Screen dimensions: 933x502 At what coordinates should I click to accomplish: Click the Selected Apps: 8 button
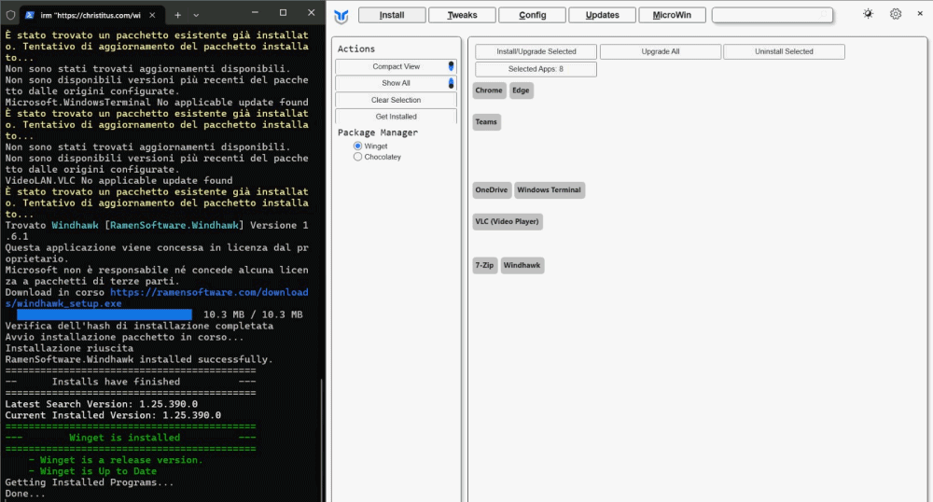(x=536, y=69)
